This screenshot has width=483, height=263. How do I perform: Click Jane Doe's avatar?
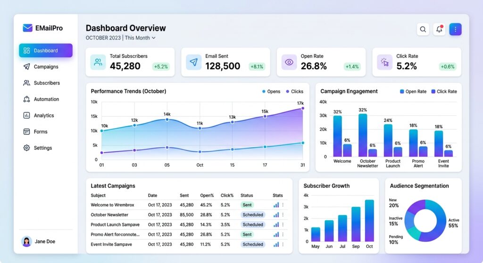pyautogui.click(x=26, y=241)
